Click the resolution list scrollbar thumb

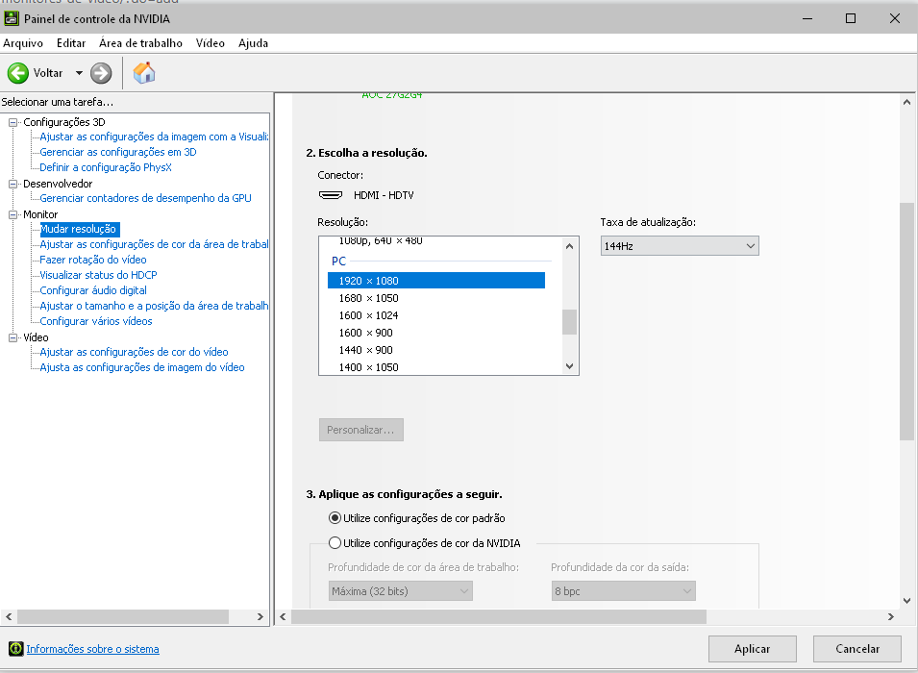[570, 321]
